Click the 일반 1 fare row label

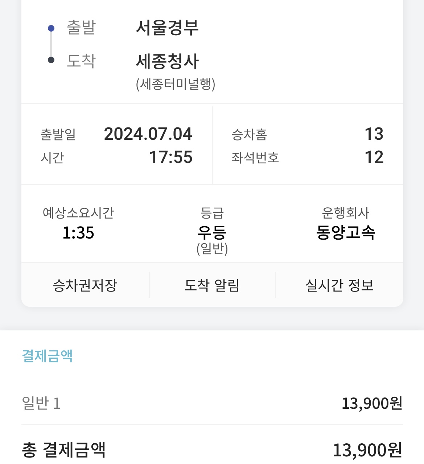pos(41,403)
